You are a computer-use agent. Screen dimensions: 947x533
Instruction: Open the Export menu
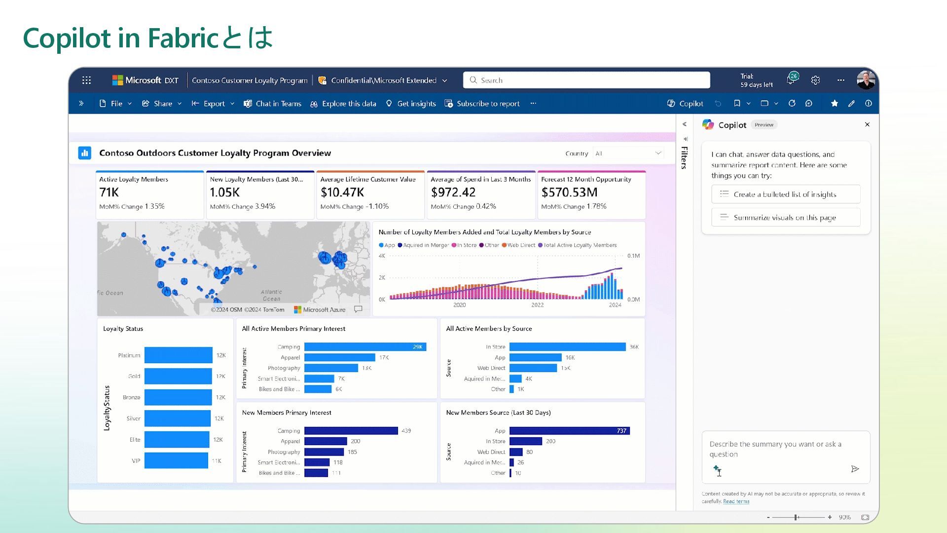click(213, 103)
